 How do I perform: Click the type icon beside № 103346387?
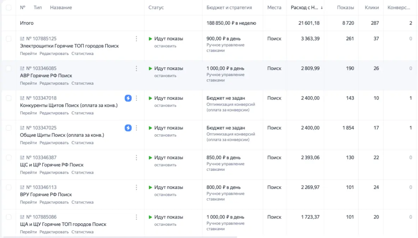click(22, 157)
